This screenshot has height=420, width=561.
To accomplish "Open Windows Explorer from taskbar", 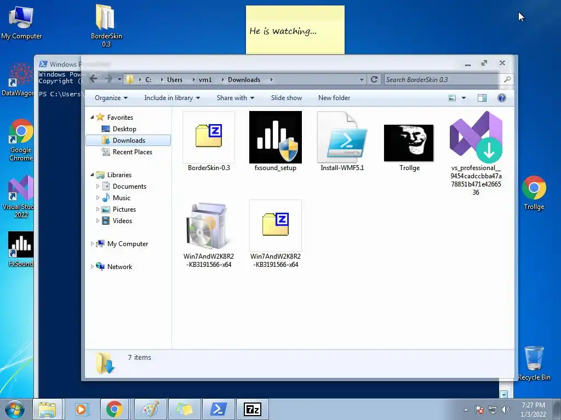I will 47,409.
